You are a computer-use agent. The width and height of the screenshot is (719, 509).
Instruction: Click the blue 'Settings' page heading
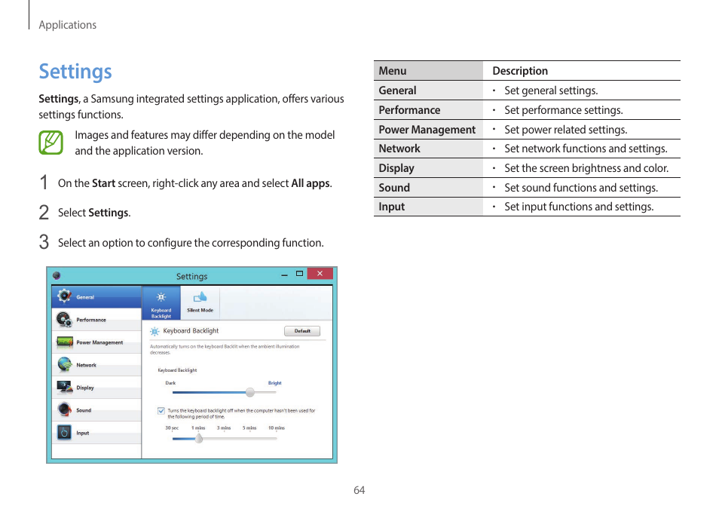[75, 72]
